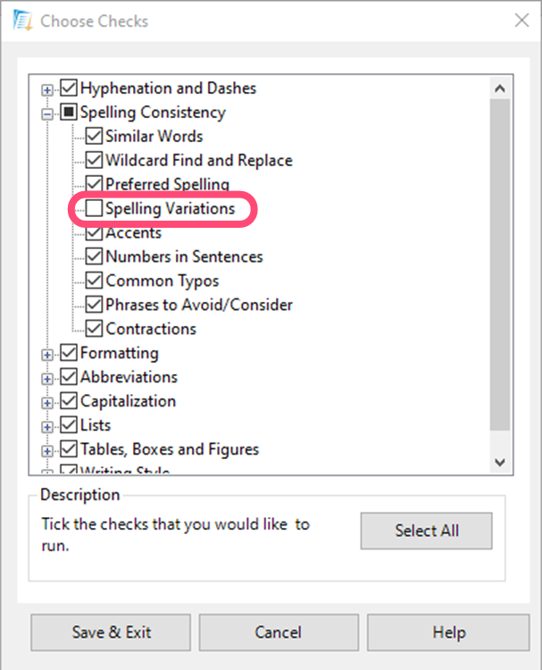Image resolution: width=542 pixels, height=670 pixels.
Task: Uncheck the Contractions checkbox
Action: [x=94, y=330]
